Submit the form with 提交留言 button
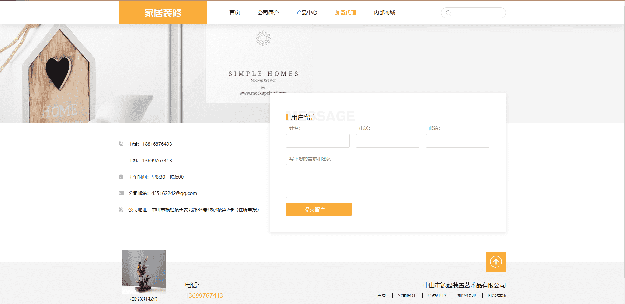625x304 pixels. (x=319, y=209)
